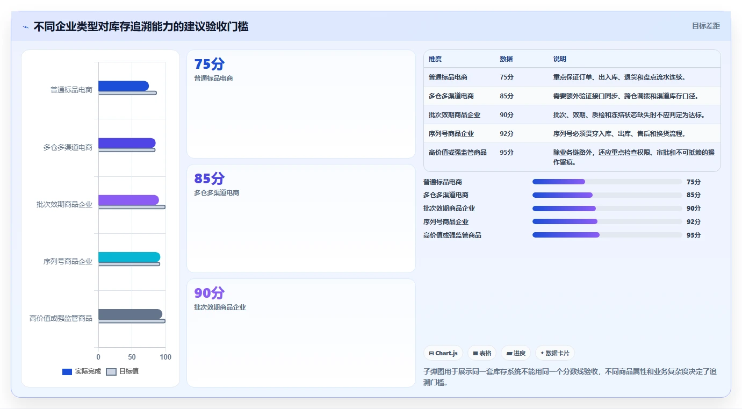742x409 pixels.
Task: Click the blue 实际完成 legend swatch
Action: [67, 372]
